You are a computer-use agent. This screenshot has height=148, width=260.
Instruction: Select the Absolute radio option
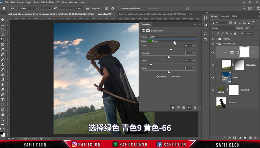(170, 76)
